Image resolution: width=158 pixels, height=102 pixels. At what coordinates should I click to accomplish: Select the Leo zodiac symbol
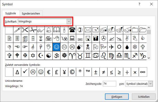pos(103,56)
